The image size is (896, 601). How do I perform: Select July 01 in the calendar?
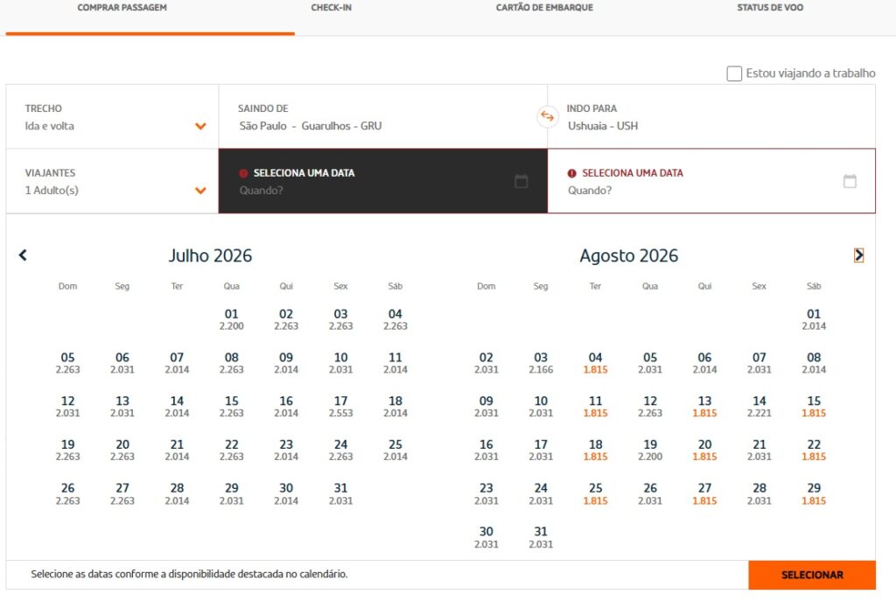[x=231, y=319]
